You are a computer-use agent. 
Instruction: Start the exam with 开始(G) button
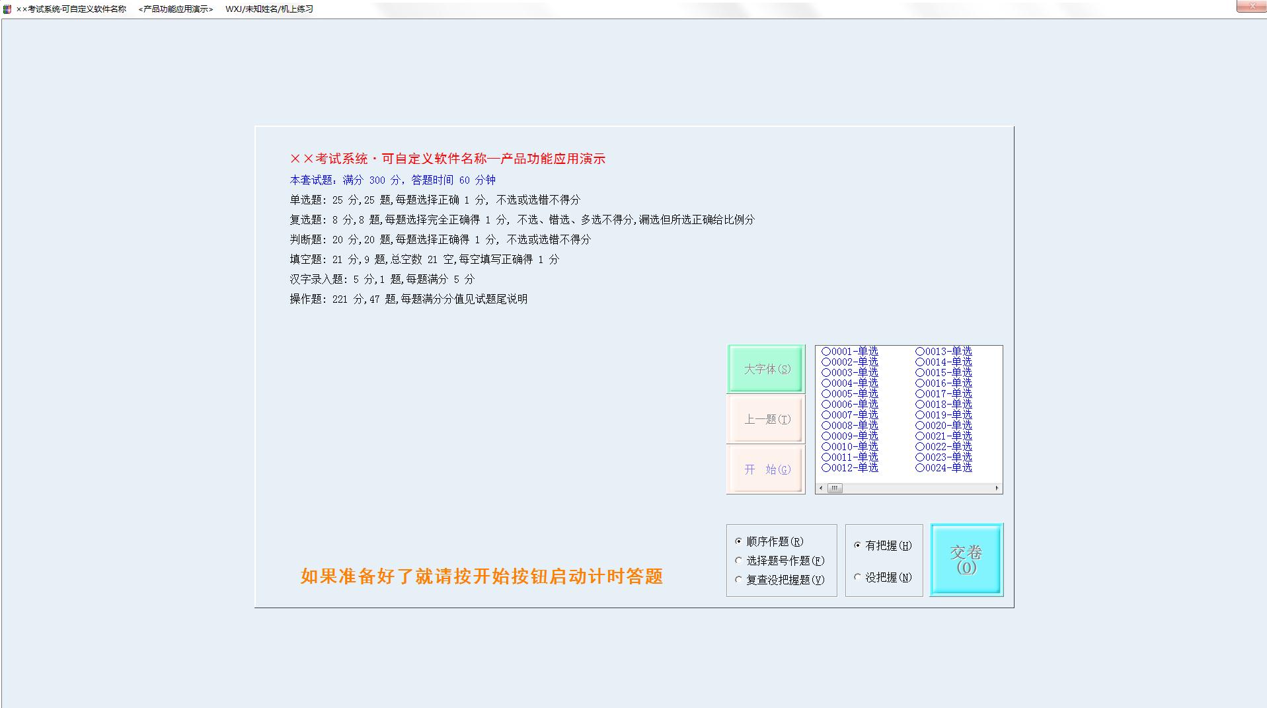coord(766,469)
